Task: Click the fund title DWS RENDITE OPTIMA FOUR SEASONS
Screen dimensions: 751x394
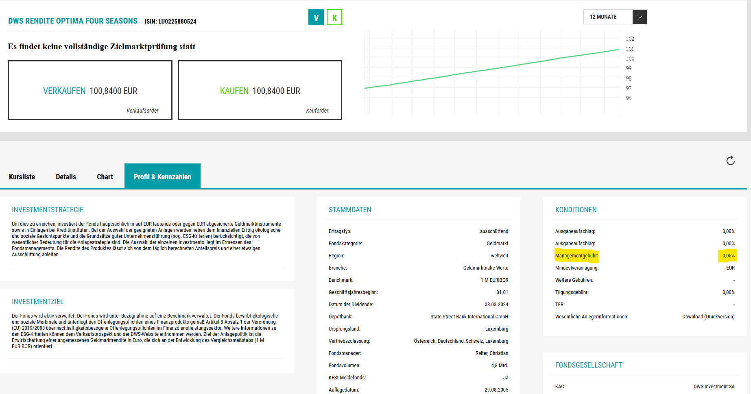Action: coord(73,21)
